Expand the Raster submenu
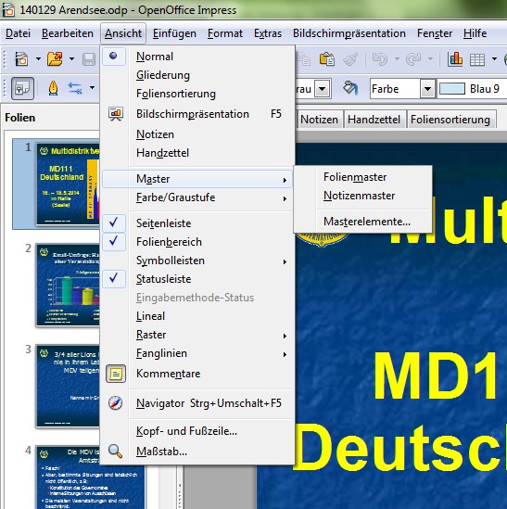The width and height of the screenshot is (507, 509). click(x=197, y=335)
